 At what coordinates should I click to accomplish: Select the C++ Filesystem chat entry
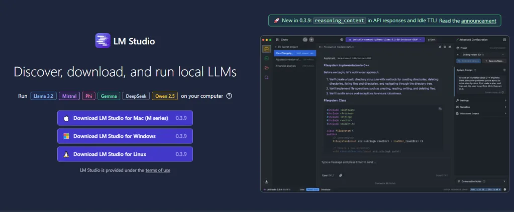coord(295,53)
